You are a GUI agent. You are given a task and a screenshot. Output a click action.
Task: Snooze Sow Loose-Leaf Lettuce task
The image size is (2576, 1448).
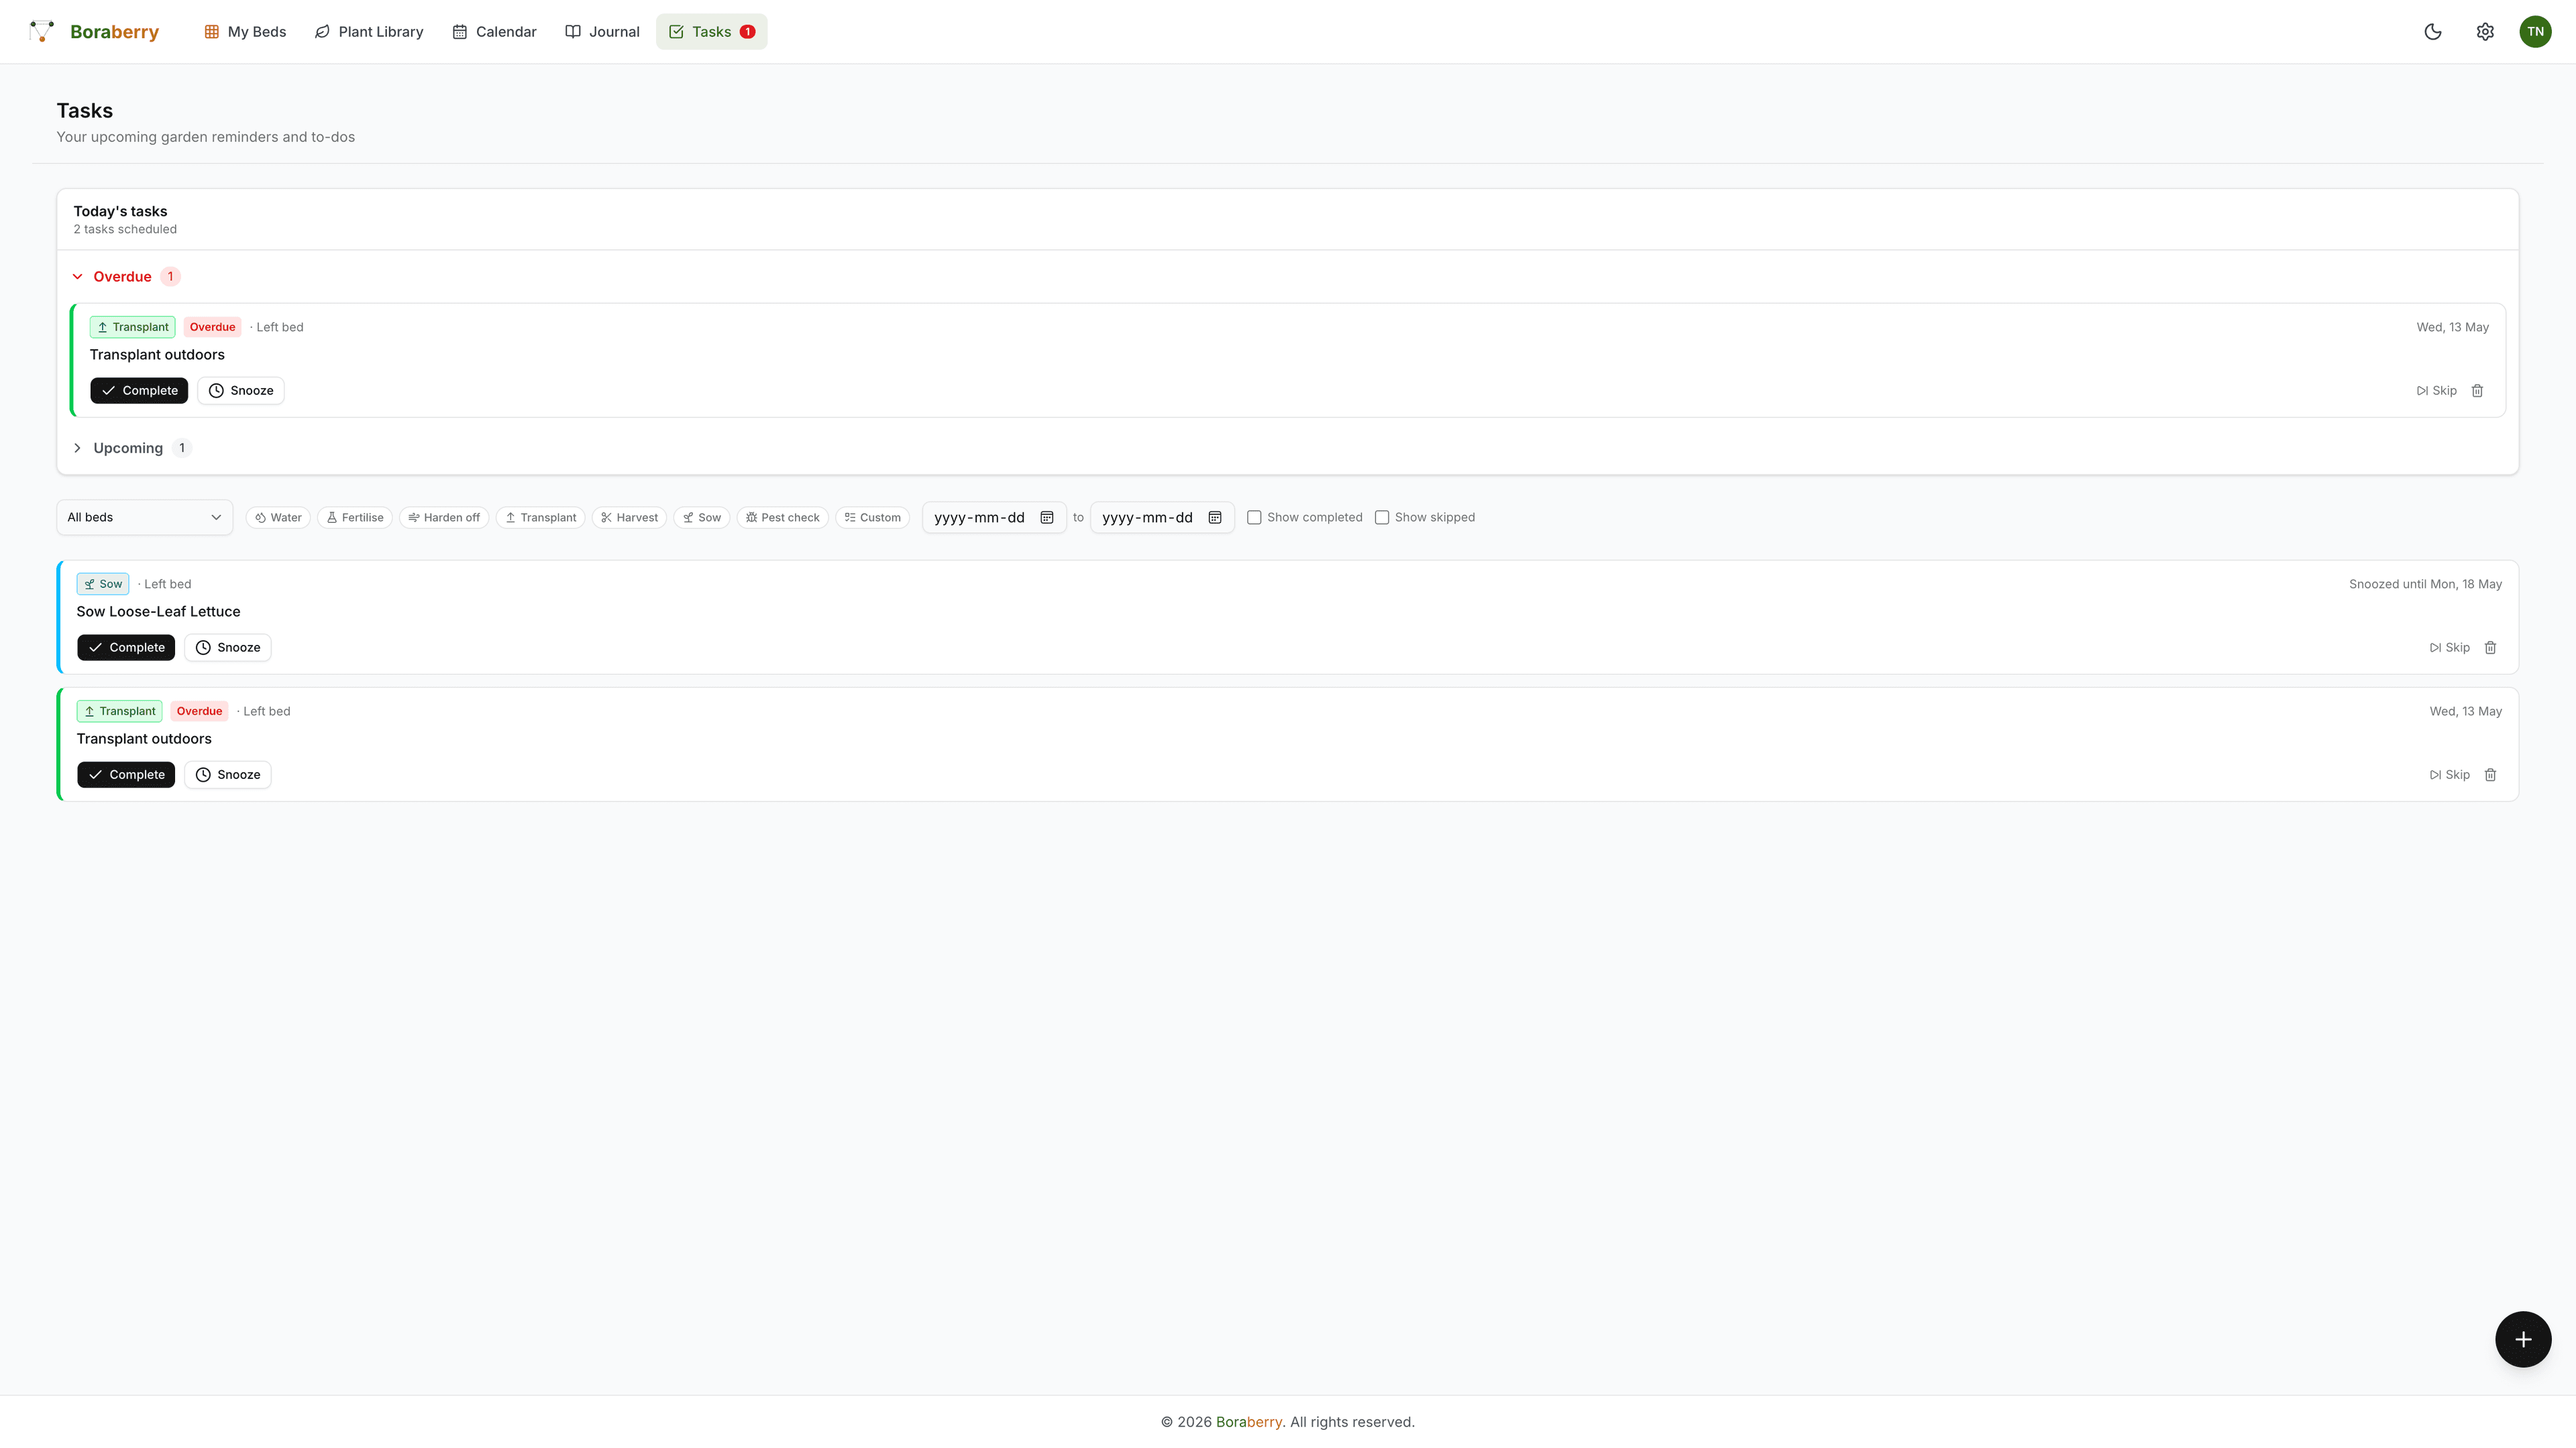(228, 648)
